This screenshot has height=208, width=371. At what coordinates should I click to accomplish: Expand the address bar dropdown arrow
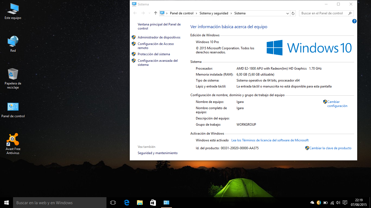(x=287, y=13)
